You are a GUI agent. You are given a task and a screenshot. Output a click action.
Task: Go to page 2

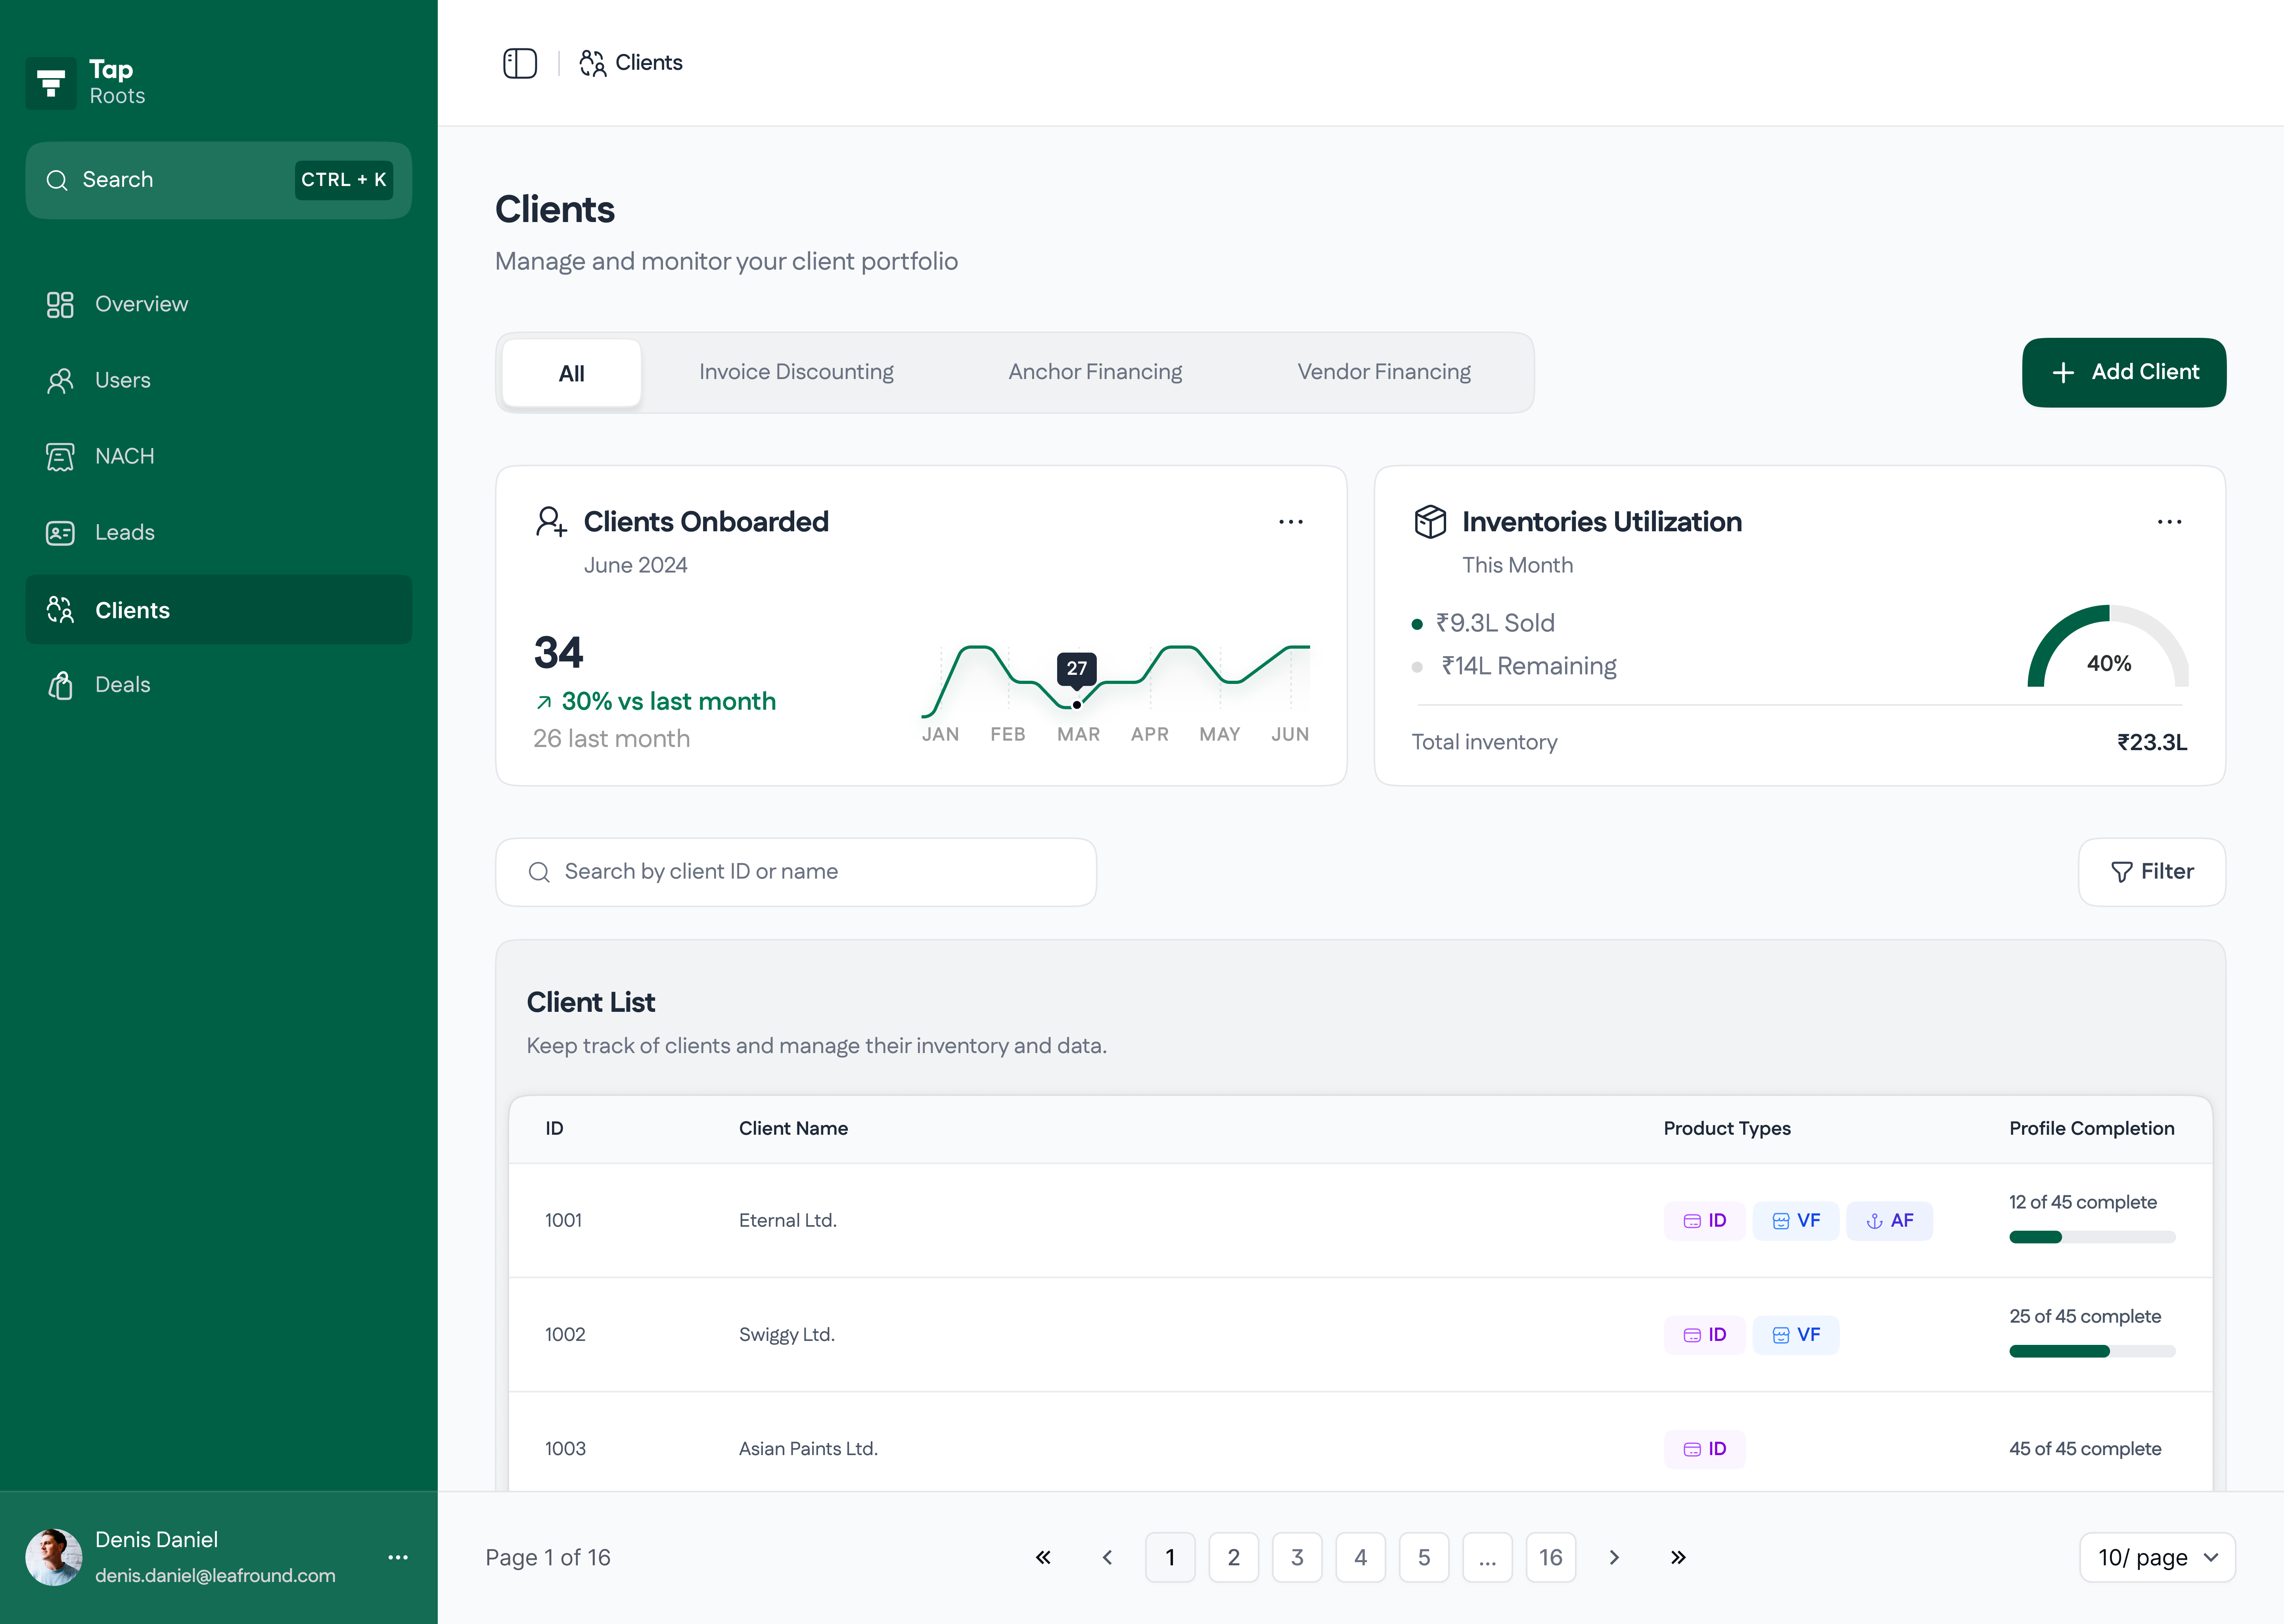[1234, 1557]
